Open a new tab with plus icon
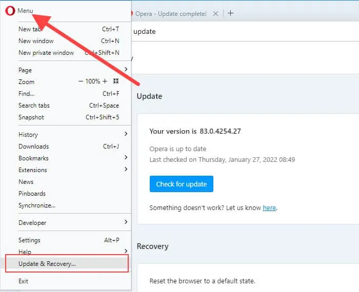 pos(231,13)
